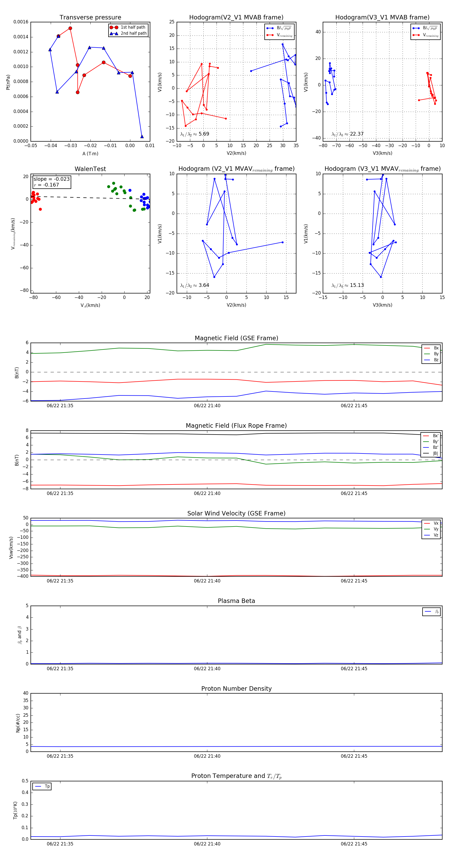Click the "Vsw(km/s)" y-axis label
Screen dimensions: 473x867
11,548
